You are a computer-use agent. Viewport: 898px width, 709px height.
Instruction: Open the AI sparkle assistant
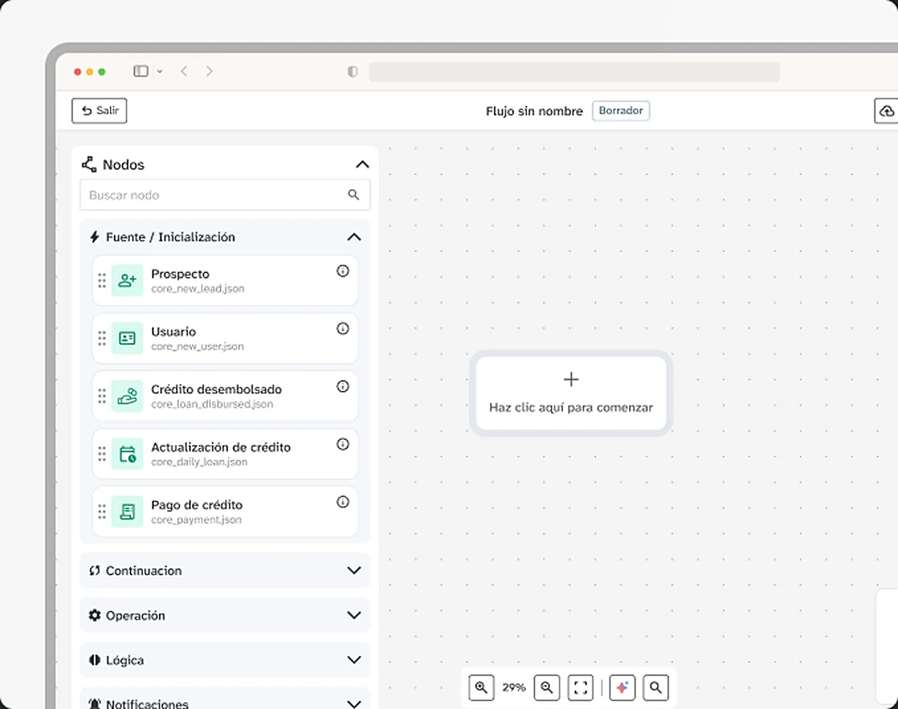click(622, 688)
